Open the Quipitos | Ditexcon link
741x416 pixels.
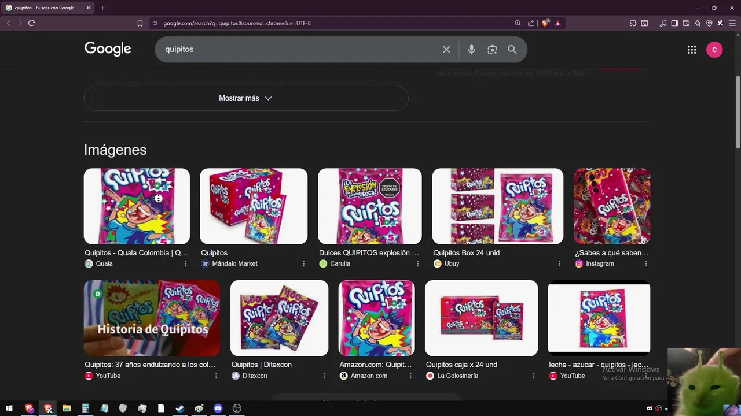261,365
